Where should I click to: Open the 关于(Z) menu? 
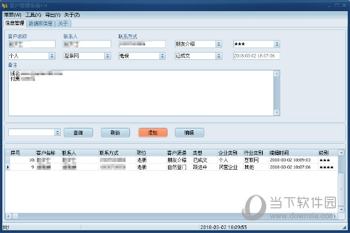(x=71, y=15)
